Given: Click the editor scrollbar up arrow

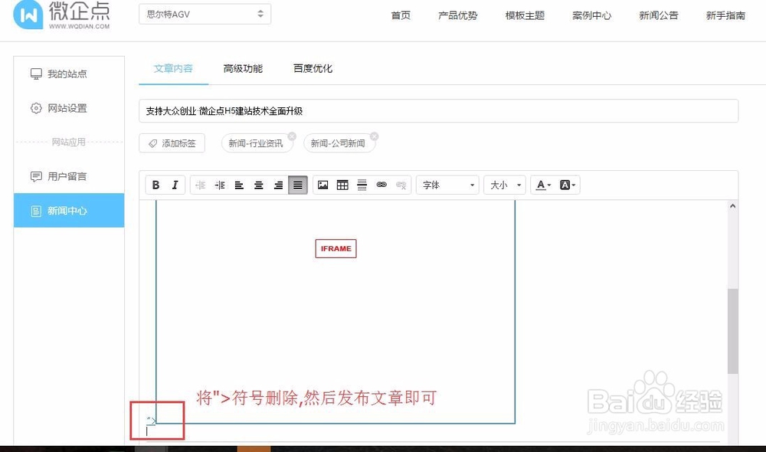Looking at the screenshot, I should click(732, 206).
